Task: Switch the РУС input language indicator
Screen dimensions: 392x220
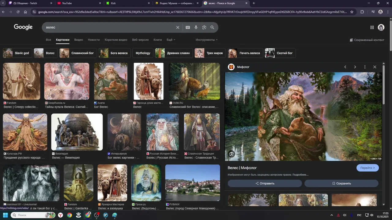Action: coord(359,215)
